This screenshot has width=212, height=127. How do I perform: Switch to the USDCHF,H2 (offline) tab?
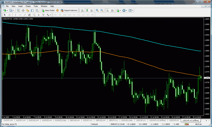[x=157, y=120]
